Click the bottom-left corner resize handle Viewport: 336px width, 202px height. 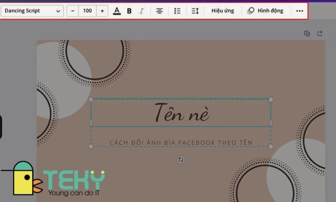pyautogui.click(x=91, y=147)
